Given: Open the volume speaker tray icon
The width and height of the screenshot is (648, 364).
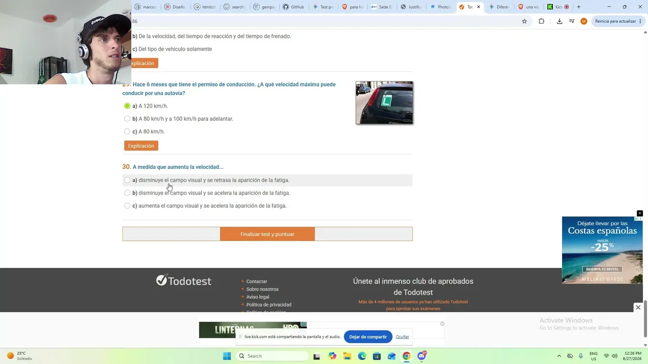Looking at the screenshot, I should coord(615,356).
